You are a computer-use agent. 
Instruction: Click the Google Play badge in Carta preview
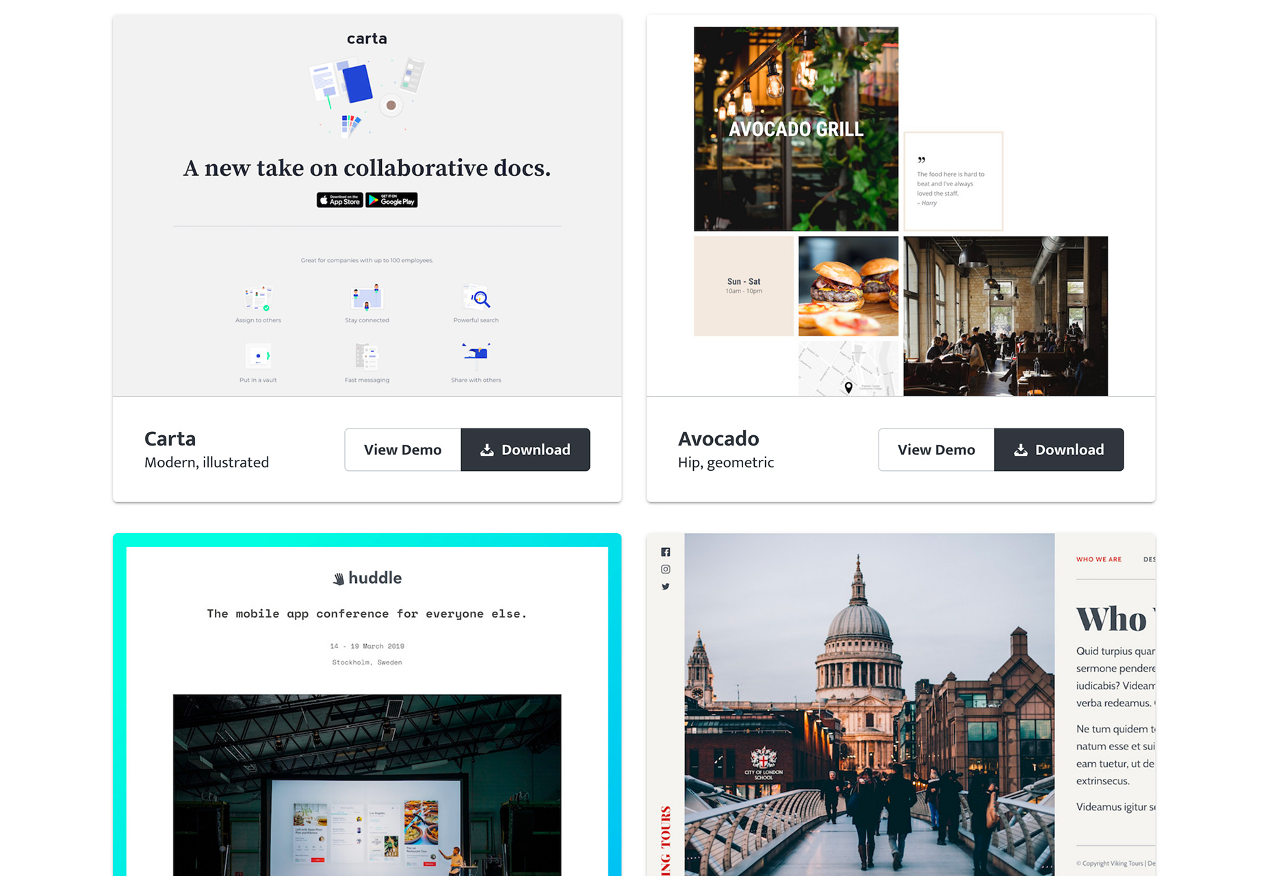(391, 200)
